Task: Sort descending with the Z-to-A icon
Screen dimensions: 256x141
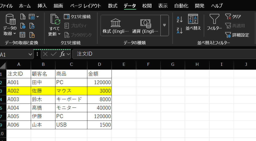Action: pyautogui.click(x=179, y=30)
